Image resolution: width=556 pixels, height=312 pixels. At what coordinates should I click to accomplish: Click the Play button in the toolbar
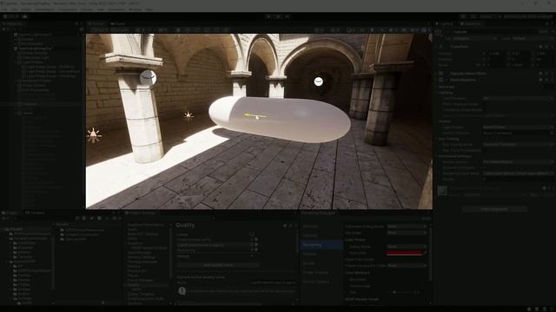(269, 16)
